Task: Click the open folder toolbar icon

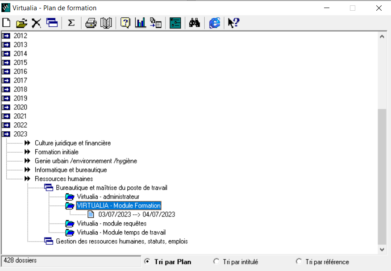Action: (21, 23)
